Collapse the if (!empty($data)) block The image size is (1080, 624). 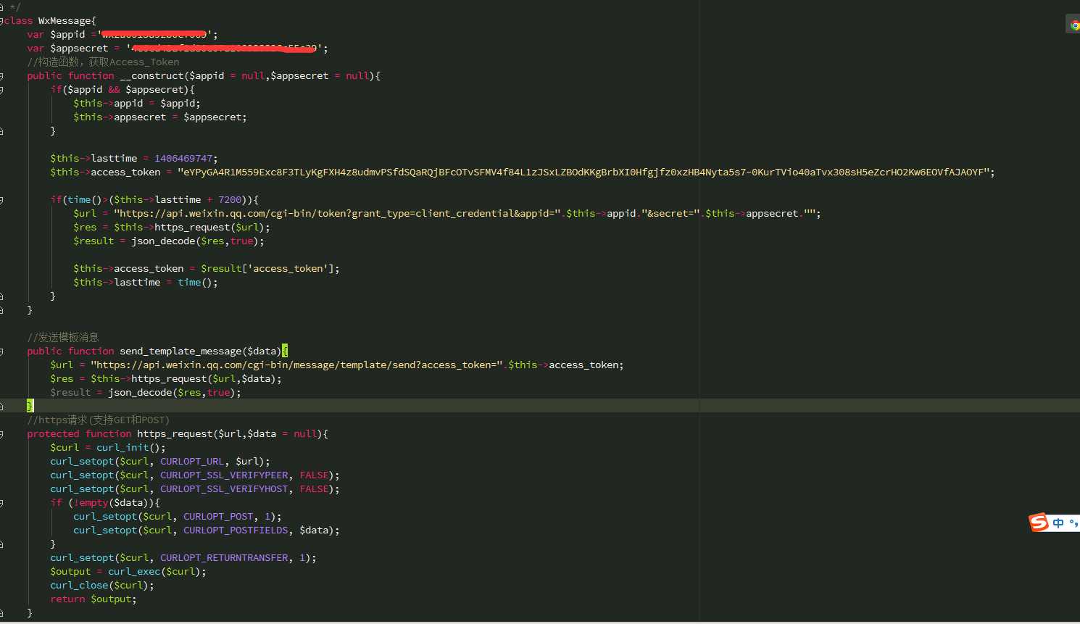point(2,503)
